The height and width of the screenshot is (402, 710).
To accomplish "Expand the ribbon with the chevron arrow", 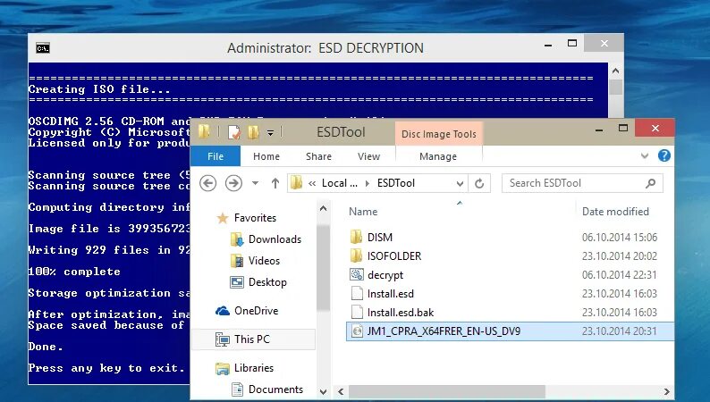I will pyautogui.click(x=645, y=156).
